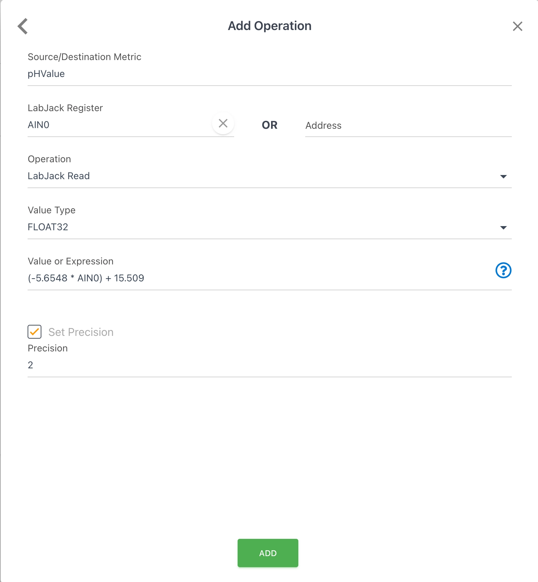The image size is (538, 582).
Task: Click the OR separator text
Action: tap(270, 125)
